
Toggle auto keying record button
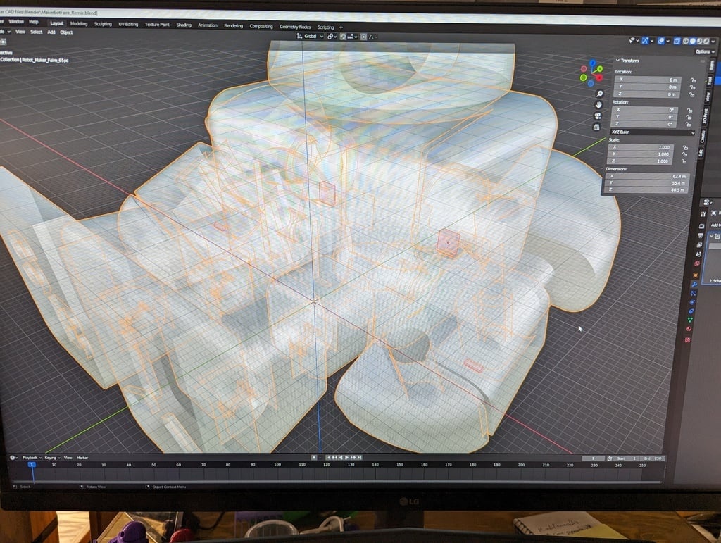[x=314, y=458]
